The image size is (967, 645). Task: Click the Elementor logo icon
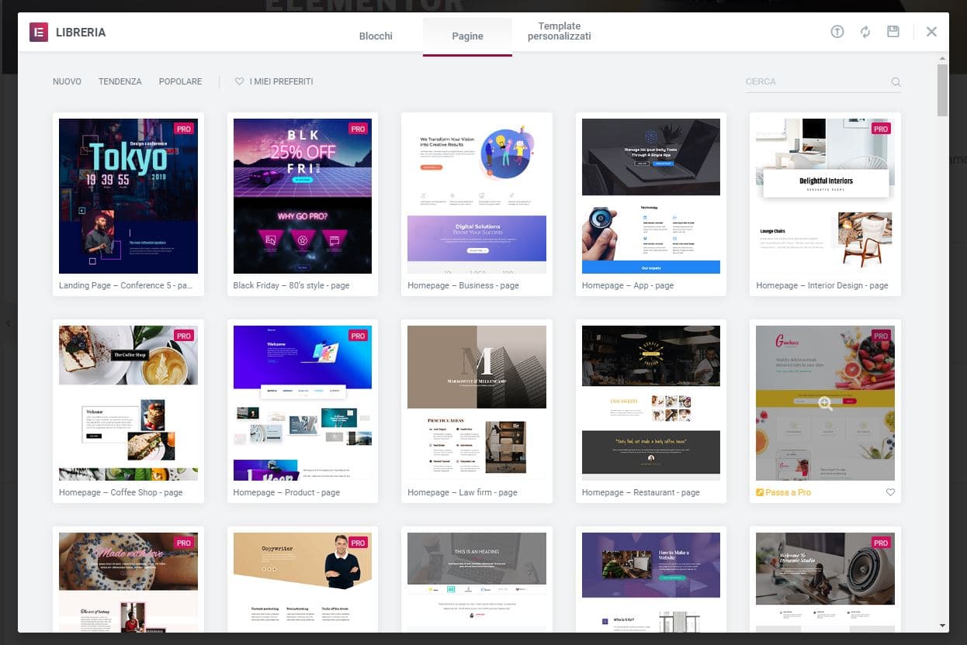point(39,32)
